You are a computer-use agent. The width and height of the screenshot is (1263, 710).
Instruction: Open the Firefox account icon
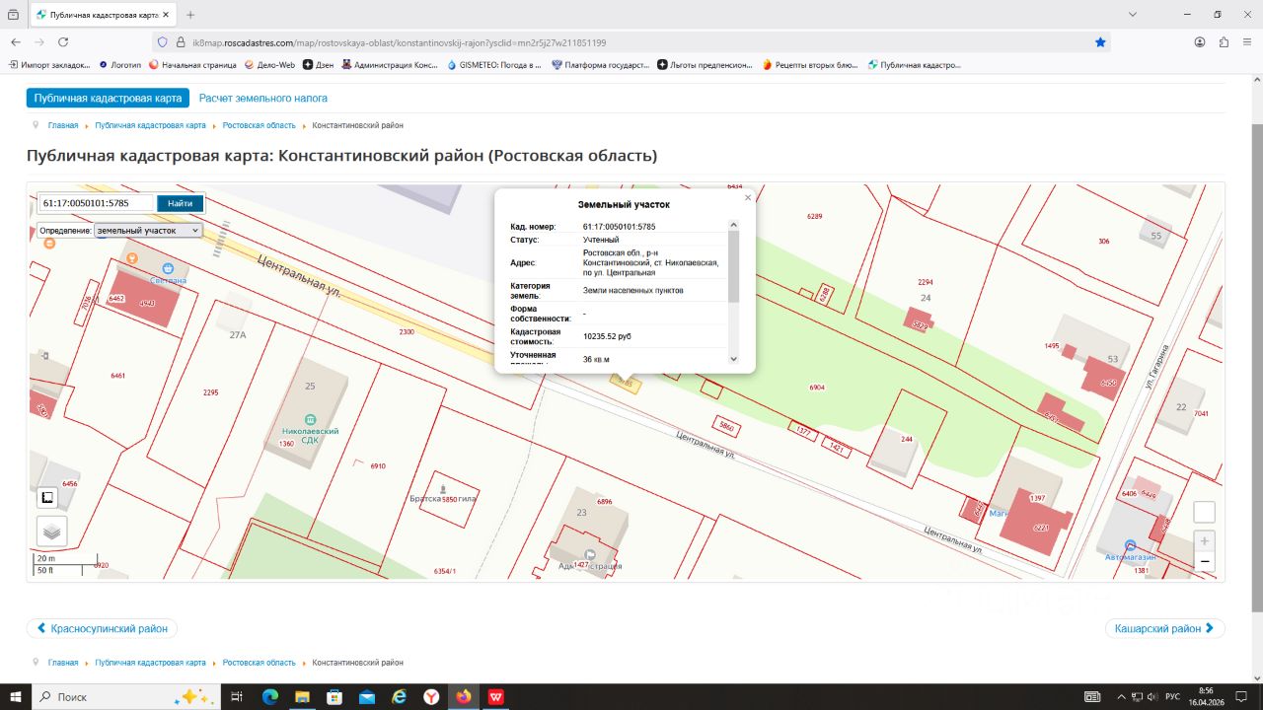point(1200,42)
